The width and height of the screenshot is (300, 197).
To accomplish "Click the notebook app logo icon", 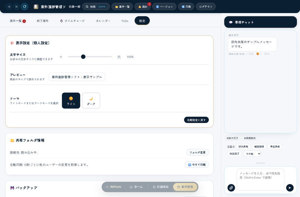I will coord(36,7).
